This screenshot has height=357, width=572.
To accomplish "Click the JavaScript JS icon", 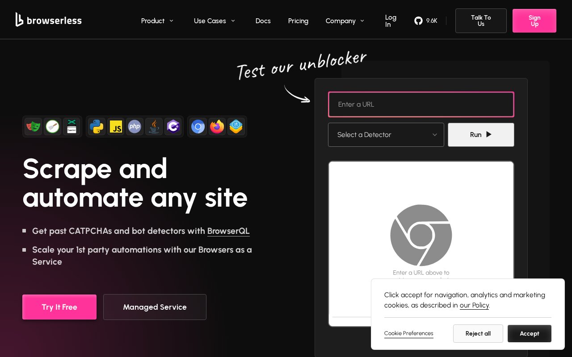I will tap(116, 127).
